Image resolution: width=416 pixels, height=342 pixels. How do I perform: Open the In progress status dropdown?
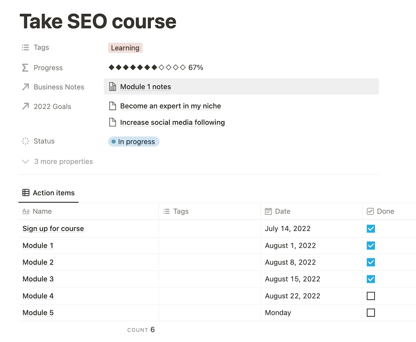coord(134,142)
